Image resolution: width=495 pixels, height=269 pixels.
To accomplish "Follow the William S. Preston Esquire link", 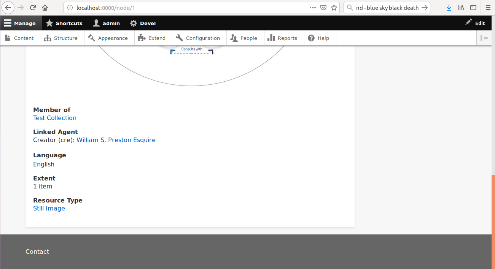I will tap(116, 140).
